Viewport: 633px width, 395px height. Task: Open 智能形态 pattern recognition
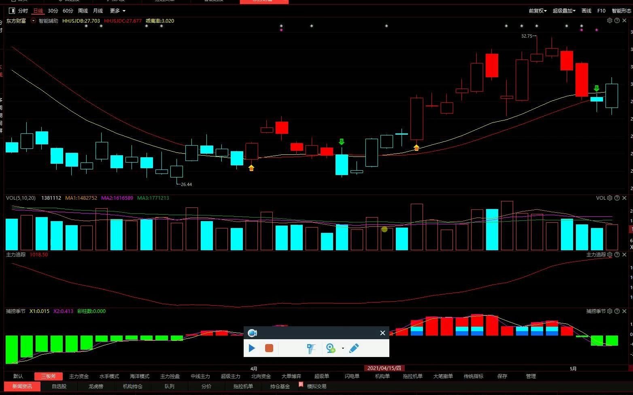pos(621,11)
